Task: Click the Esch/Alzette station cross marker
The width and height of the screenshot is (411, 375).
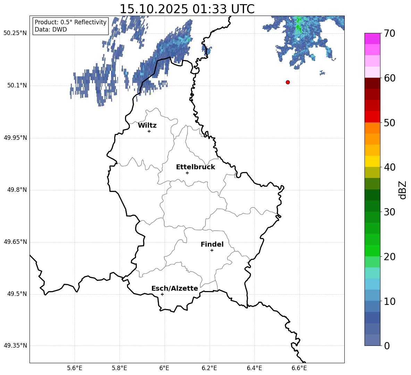Action: [162, 294]
